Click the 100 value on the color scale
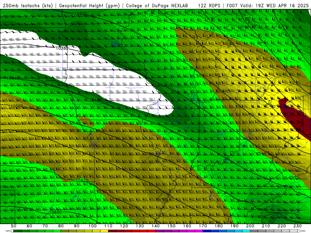 [93, 226]
